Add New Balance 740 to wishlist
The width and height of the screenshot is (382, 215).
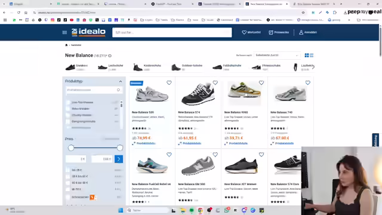(308, 83)
